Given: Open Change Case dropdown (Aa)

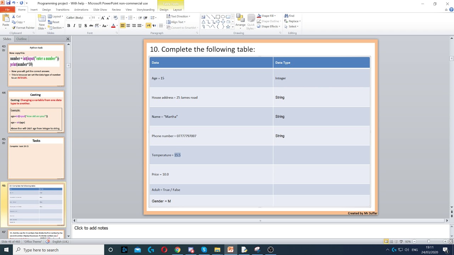Looking at the screenshot, I should coord(105,25).
